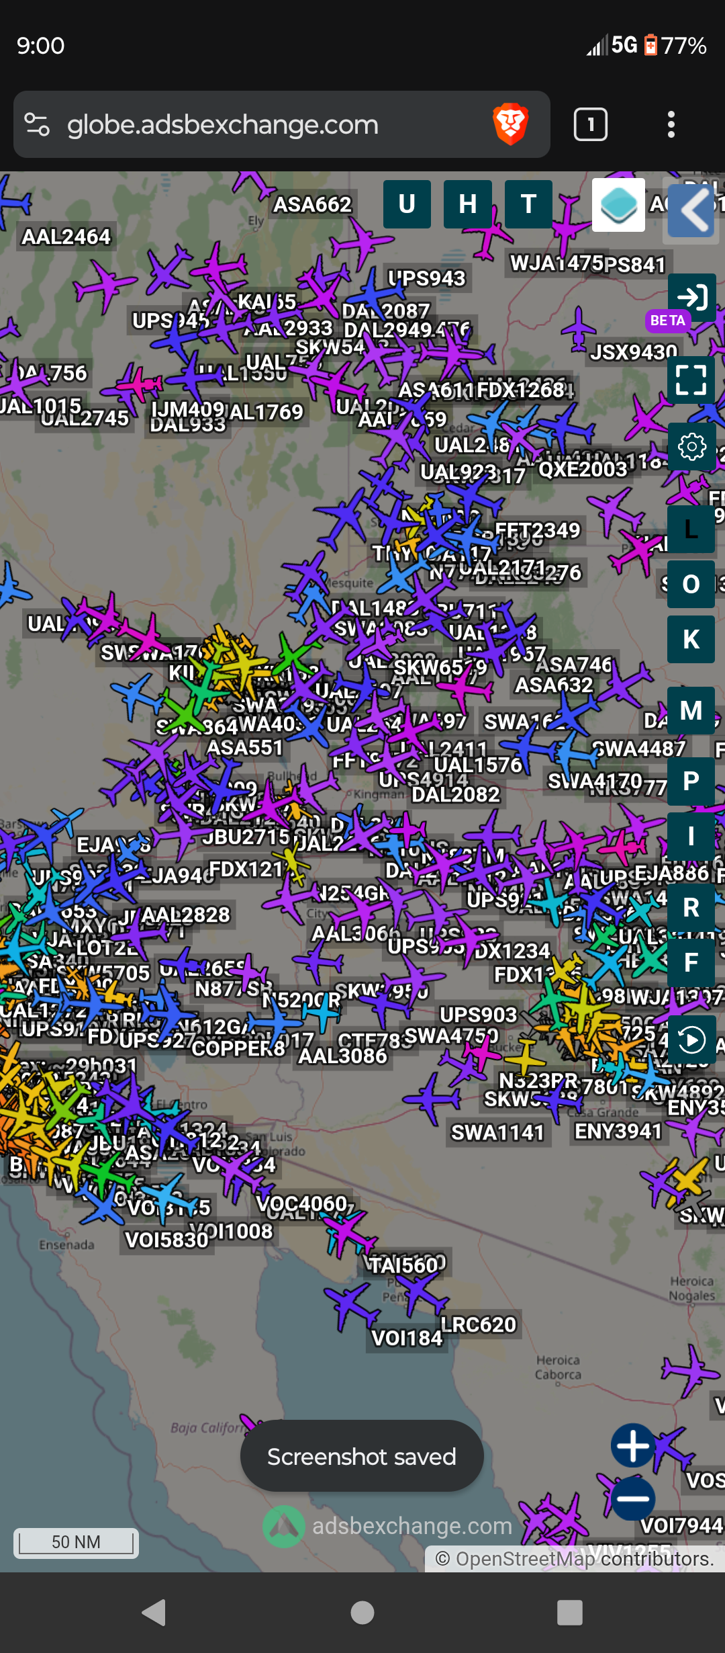Tap the Screenshot saved toast
Image resolution: width=725 pixels, height=1653 pixels.
click(x=362, y=1456)
